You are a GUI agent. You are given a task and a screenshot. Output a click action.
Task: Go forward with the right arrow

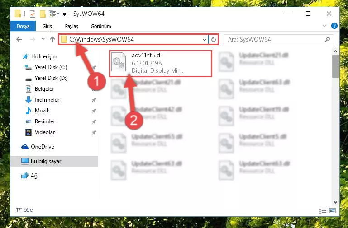(33, 39)
